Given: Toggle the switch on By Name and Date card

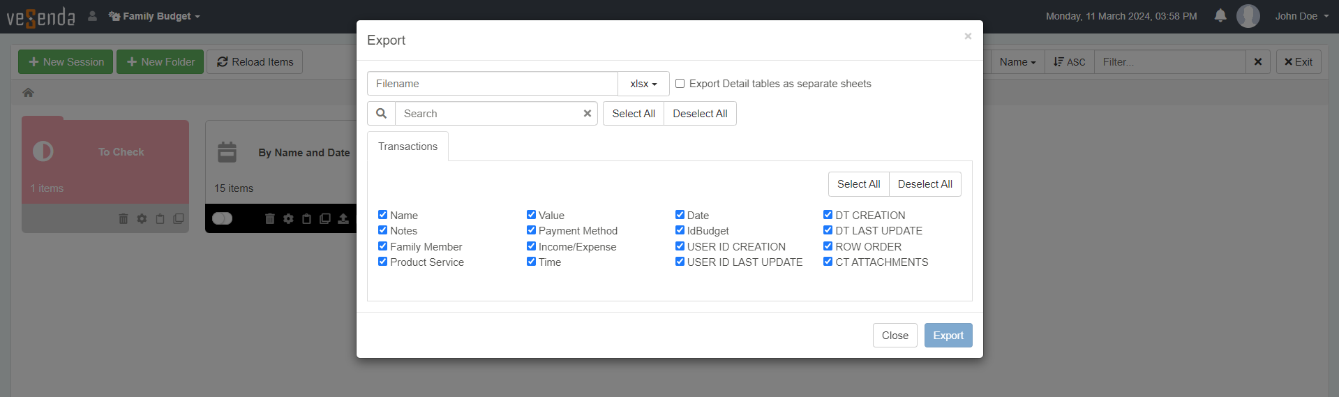Looking at the screenshot, I should [x=223, y=218].
